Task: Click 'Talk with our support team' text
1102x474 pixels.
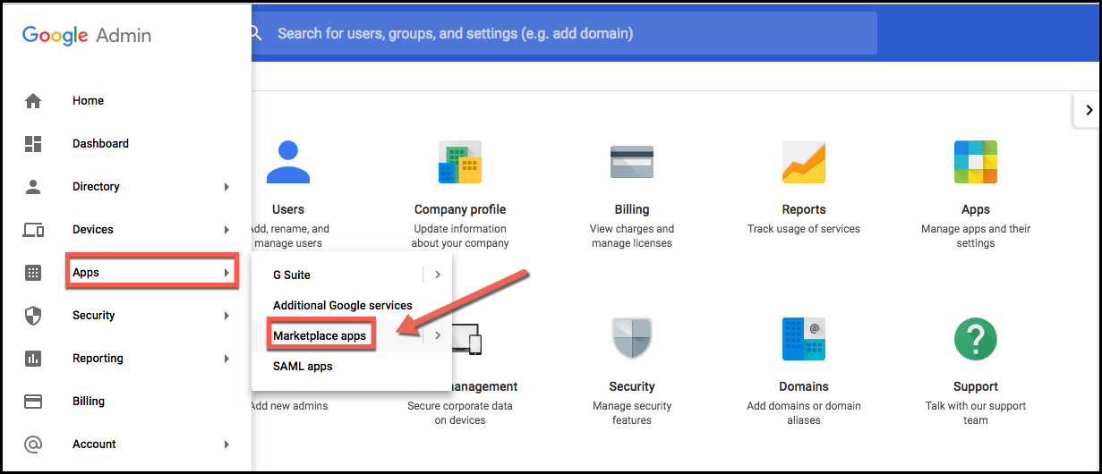Action: (976, 413)
